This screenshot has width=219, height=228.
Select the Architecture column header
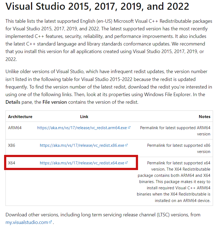20,117
